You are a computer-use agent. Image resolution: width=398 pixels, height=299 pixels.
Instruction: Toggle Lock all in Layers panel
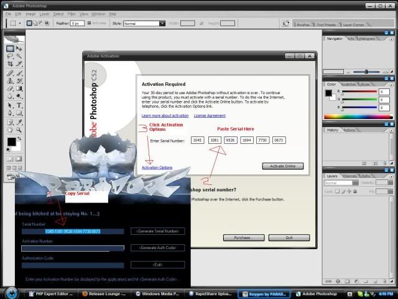[355, 191]
